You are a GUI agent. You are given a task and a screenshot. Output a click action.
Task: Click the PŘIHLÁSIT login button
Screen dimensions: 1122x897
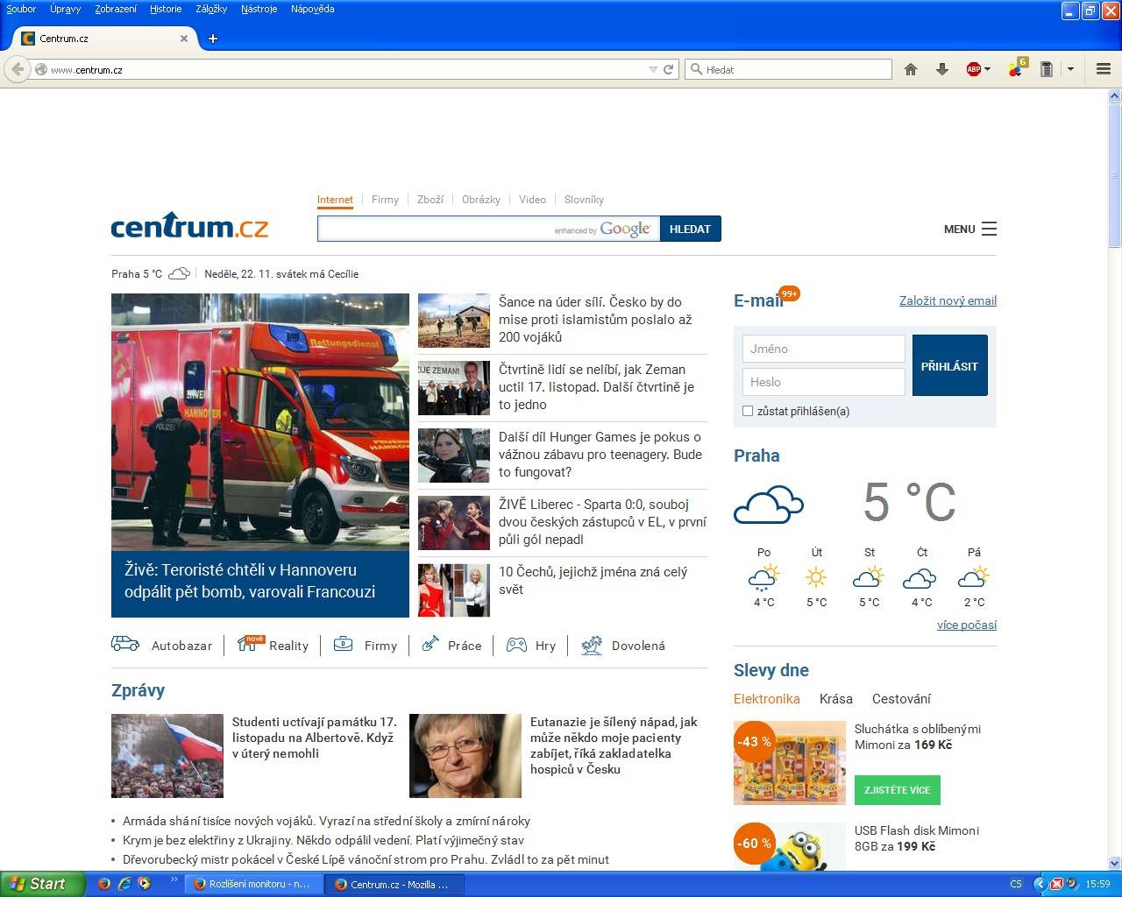[949, 365]
